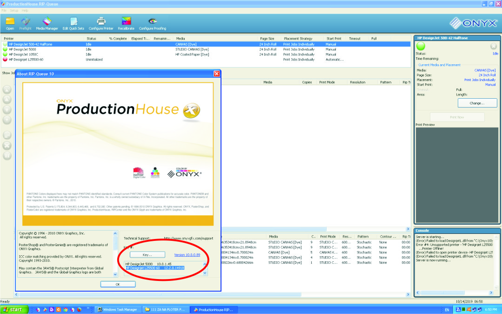Open the Version 10.0.0.89 link
The width and height of the screenshot is (502, 314).
click(187, 255)
